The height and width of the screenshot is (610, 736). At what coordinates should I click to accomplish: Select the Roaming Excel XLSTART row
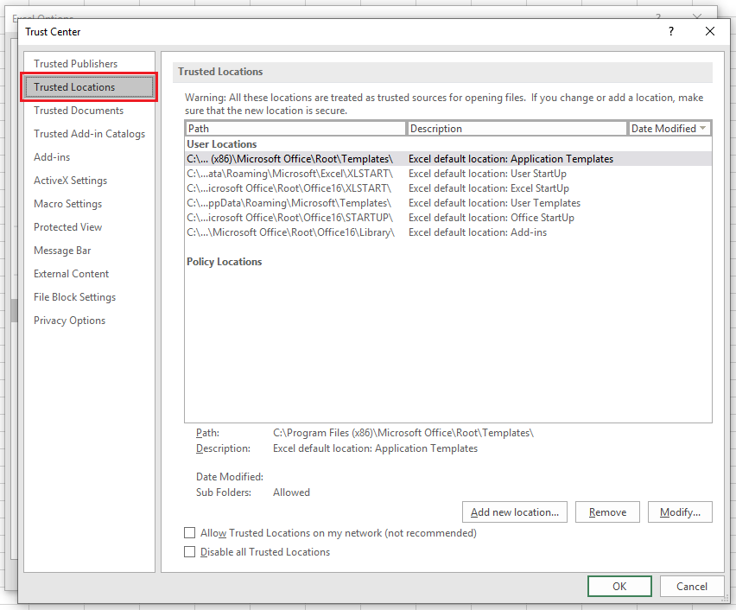[x=448, y=174]
